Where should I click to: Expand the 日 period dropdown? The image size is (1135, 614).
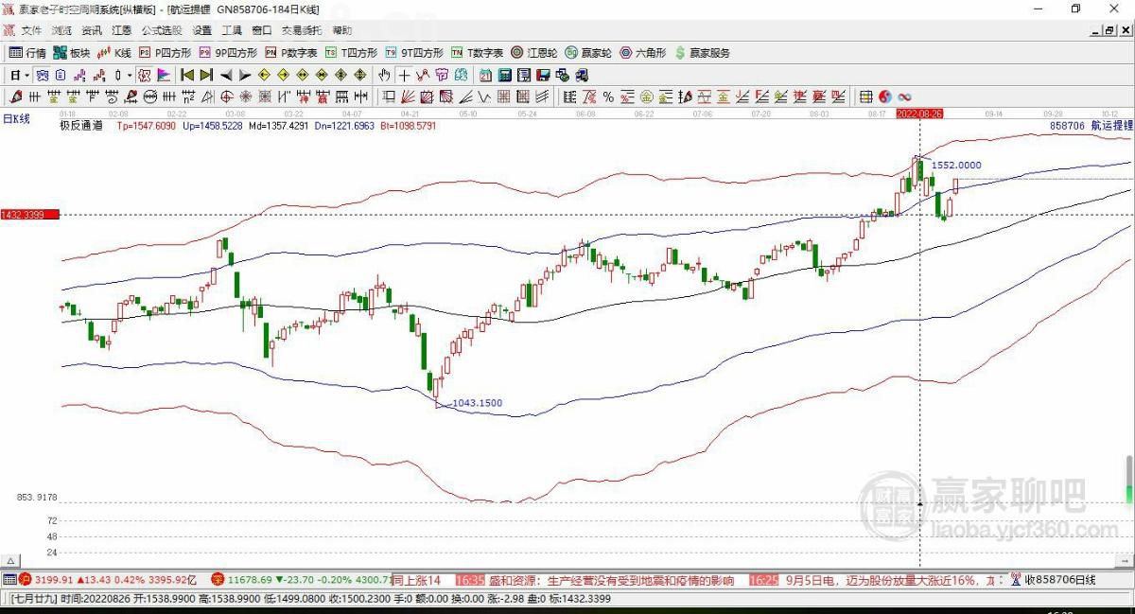click(x=26, y=75)
